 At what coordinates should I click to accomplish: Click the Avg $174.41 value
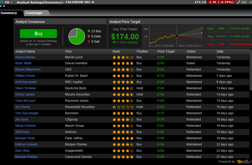221,36
